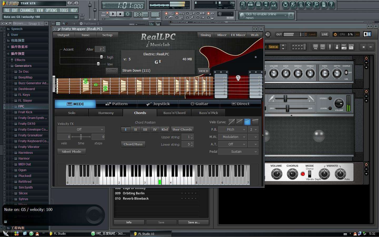The image size is (379, 237).
Task: Click the HOLD button
Action: point(203,71)
